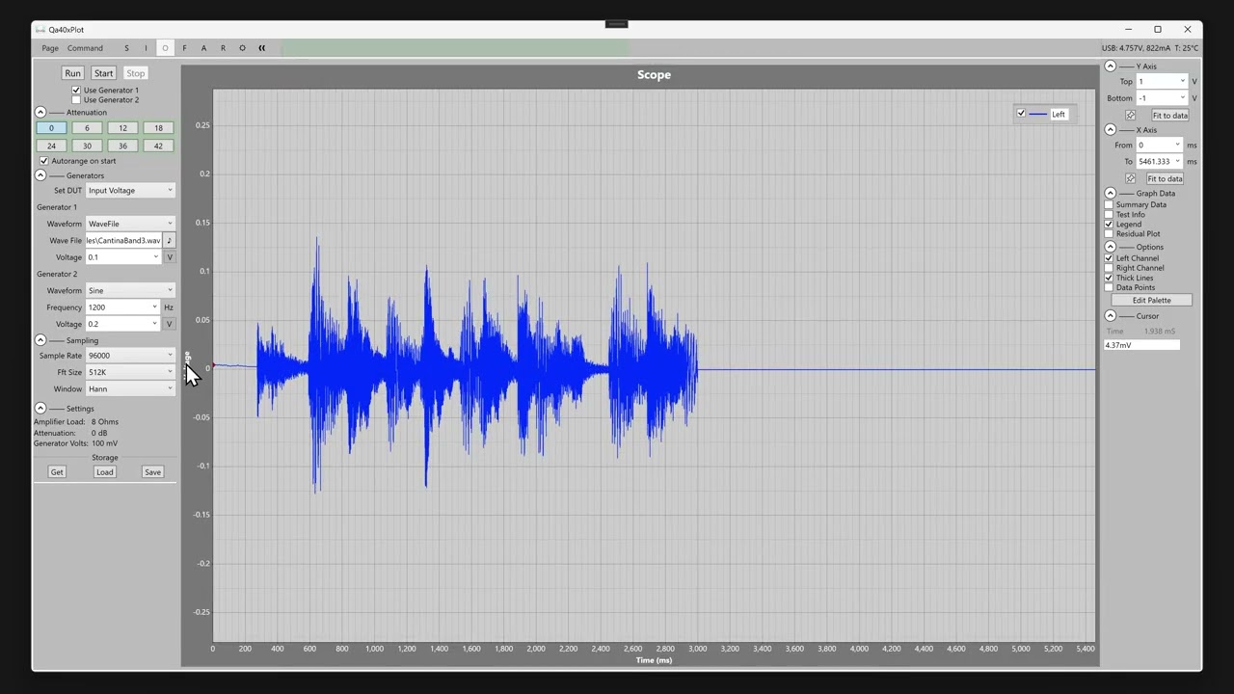Screen dimensions: 1234x694
Task: Open Generator 2 Waveform Sine dropdown
Action: click(130, 290)
